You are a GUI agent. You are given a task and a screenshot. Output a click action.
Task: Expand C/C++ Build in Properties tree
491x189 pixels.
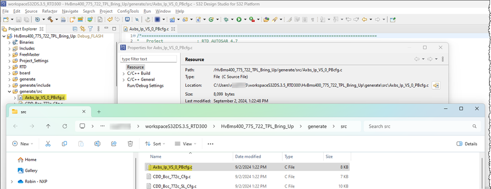point(124,73)
